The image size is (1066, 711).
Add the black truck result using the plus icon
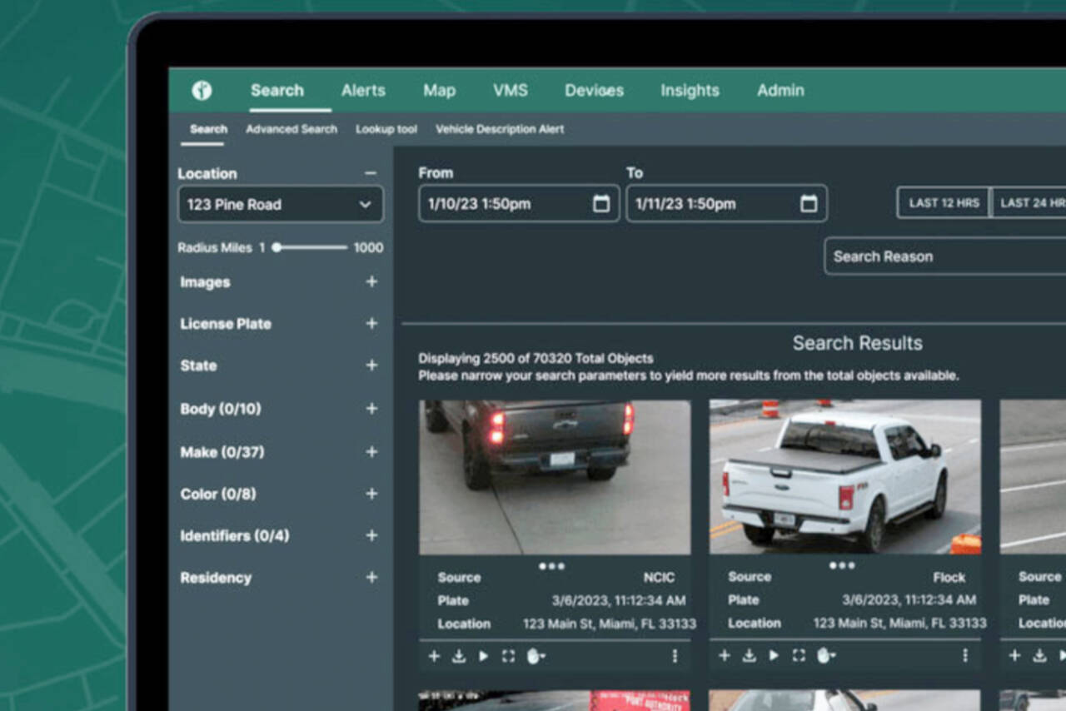click(433, 656)
